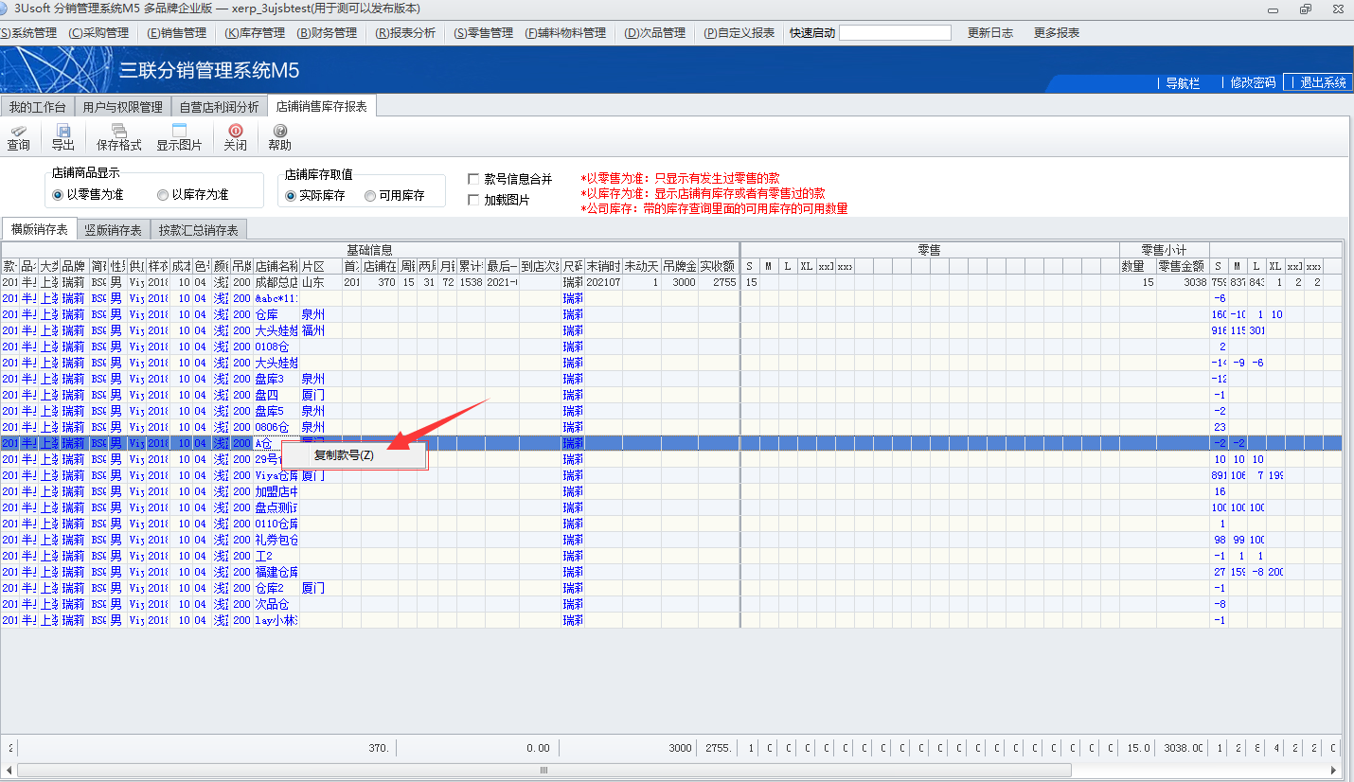Select the 礼券包仓 store cell

(x=276, y=540)
